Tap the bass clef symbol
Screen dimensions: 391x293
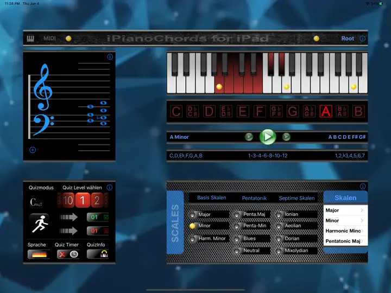coord(43,125)
